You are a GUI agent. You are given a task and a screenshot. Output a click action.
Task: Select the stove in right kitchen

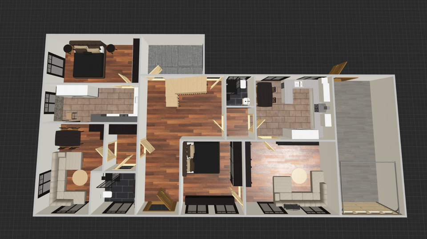[x=317, y=108]
